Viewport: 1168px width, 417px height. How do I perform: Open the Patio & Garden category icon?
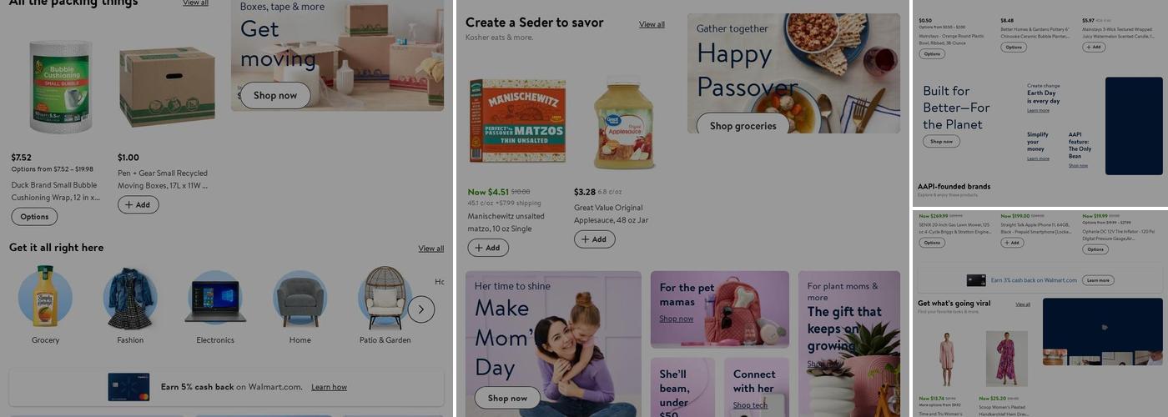(x=385, y=298)
